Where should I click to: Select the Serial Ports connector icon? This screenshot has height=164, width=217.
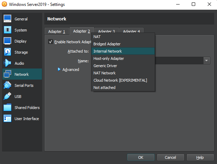pos(8,85)
